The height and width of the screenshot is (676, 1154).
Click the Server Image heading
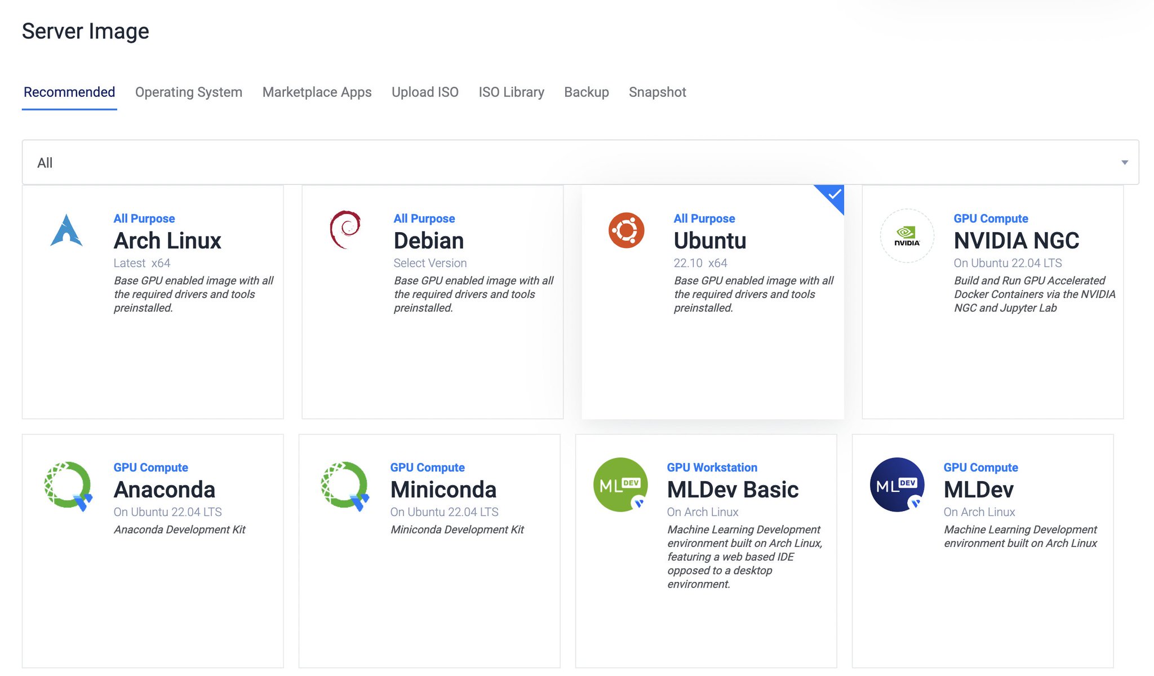point(86,31)
